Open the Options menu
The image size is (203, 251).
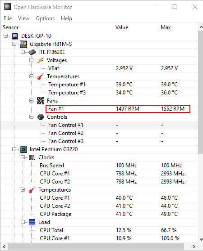point(45,18)
